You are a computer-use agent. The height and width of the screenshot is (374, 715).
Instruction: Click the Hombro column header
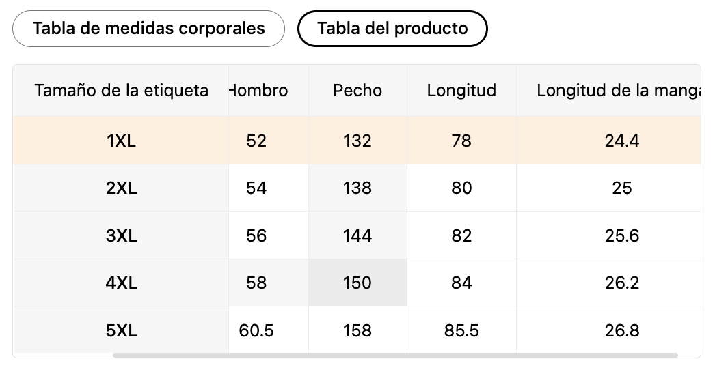coord(260,90)
